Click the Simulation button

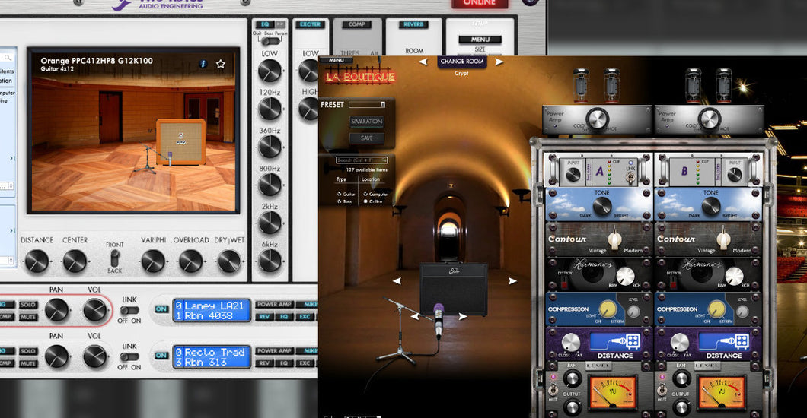tap(366, 121)
